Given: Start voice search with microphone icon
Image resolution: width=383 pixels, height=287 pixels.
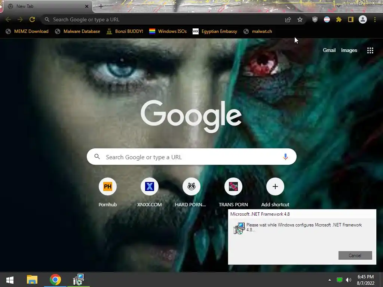Looking at the screenshot, I should coord(285,157).
